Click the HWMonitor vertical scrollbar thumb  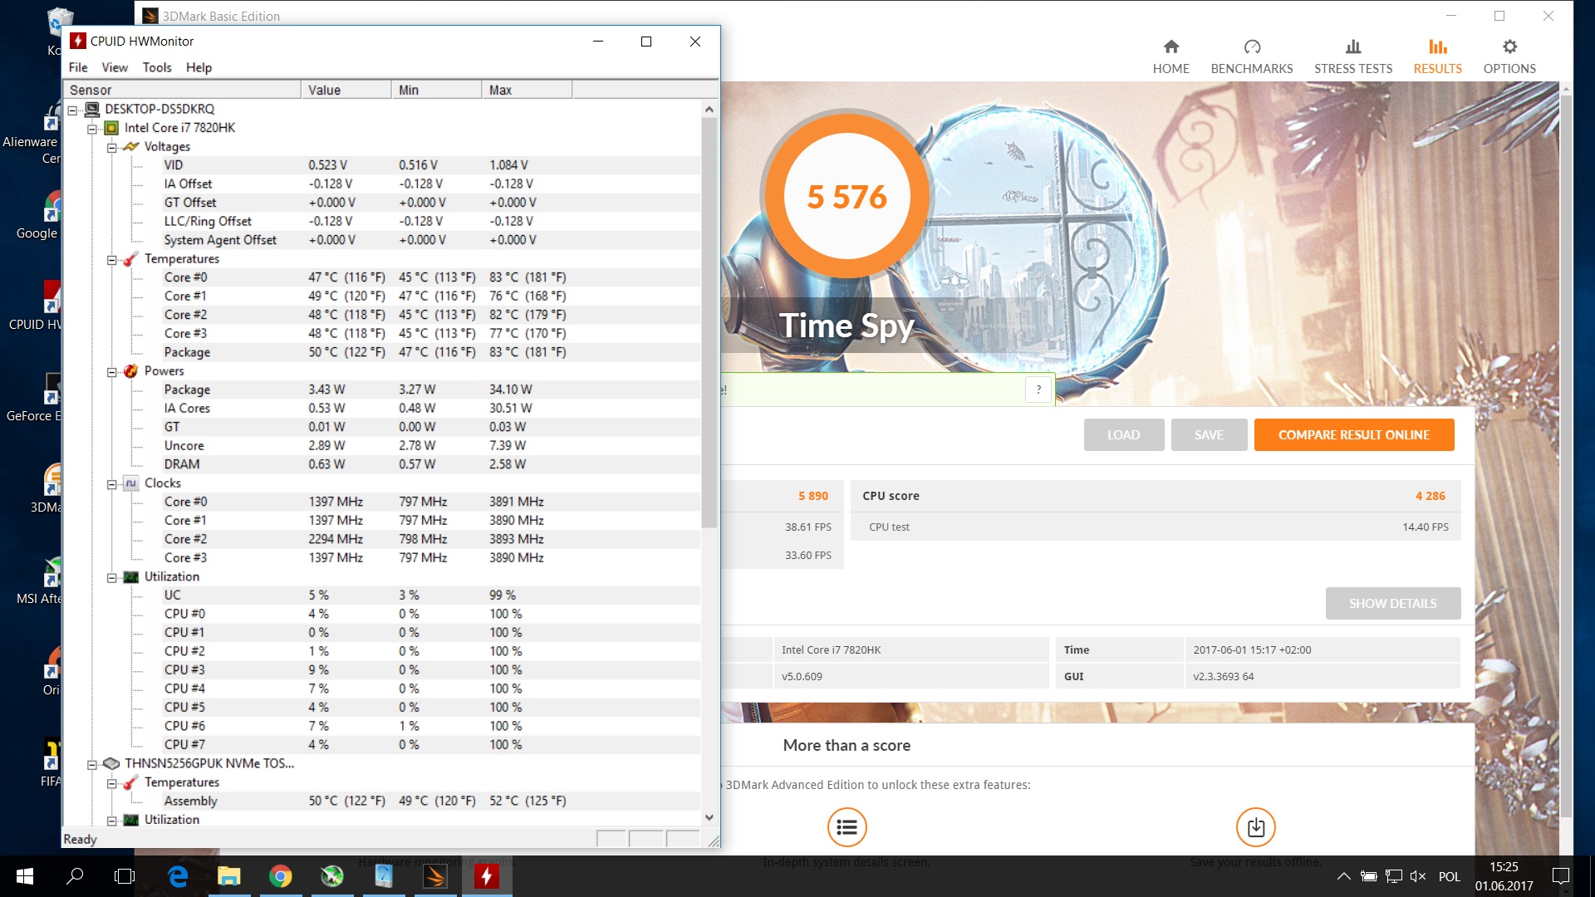709,324
